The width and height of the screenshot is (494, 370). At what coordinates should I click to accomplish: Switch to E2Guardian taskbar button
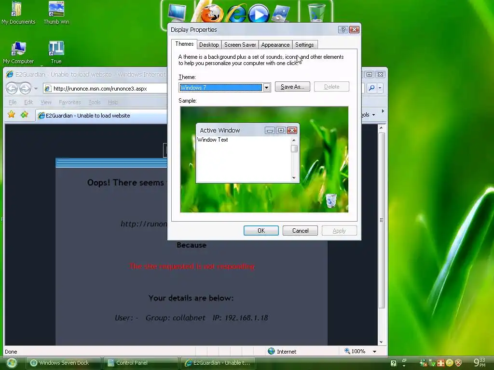pyautogui.click(x=218, y=363)
